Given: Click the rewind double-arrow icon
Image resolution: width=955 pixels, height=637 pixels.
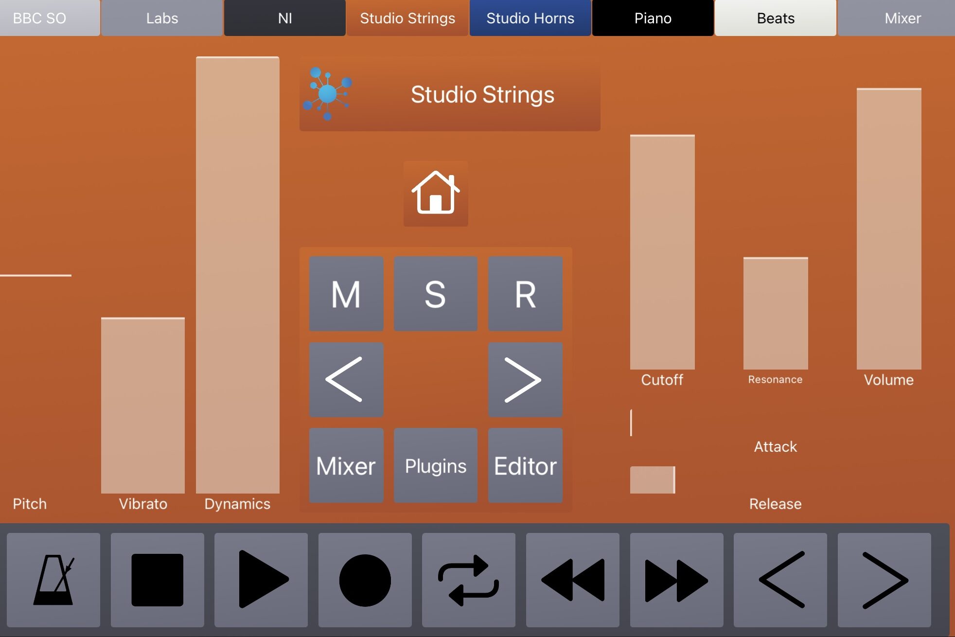Looking at the screenshot, I should click(572, 580).
